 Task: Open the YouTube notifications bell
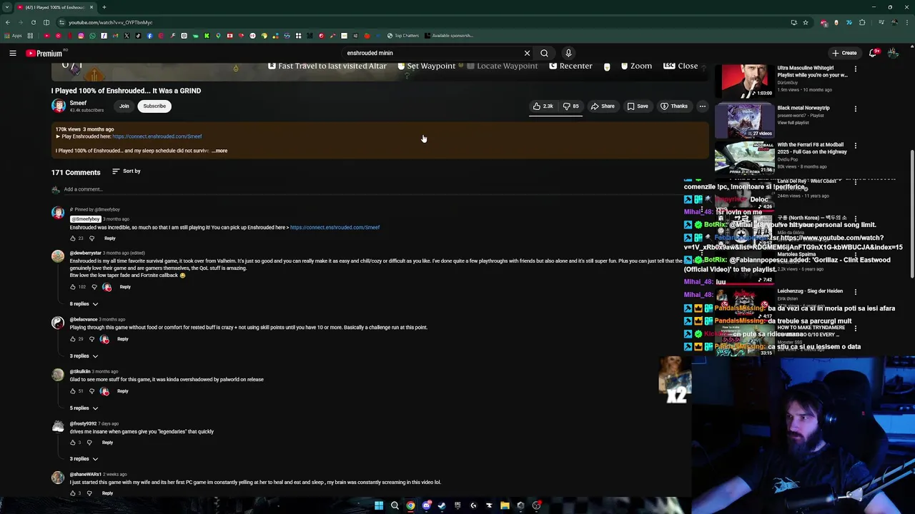tap(873, 53)
